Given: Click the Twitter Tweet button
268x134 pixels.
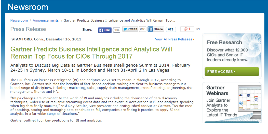Looking at the screenshot, I should (130, 29).
